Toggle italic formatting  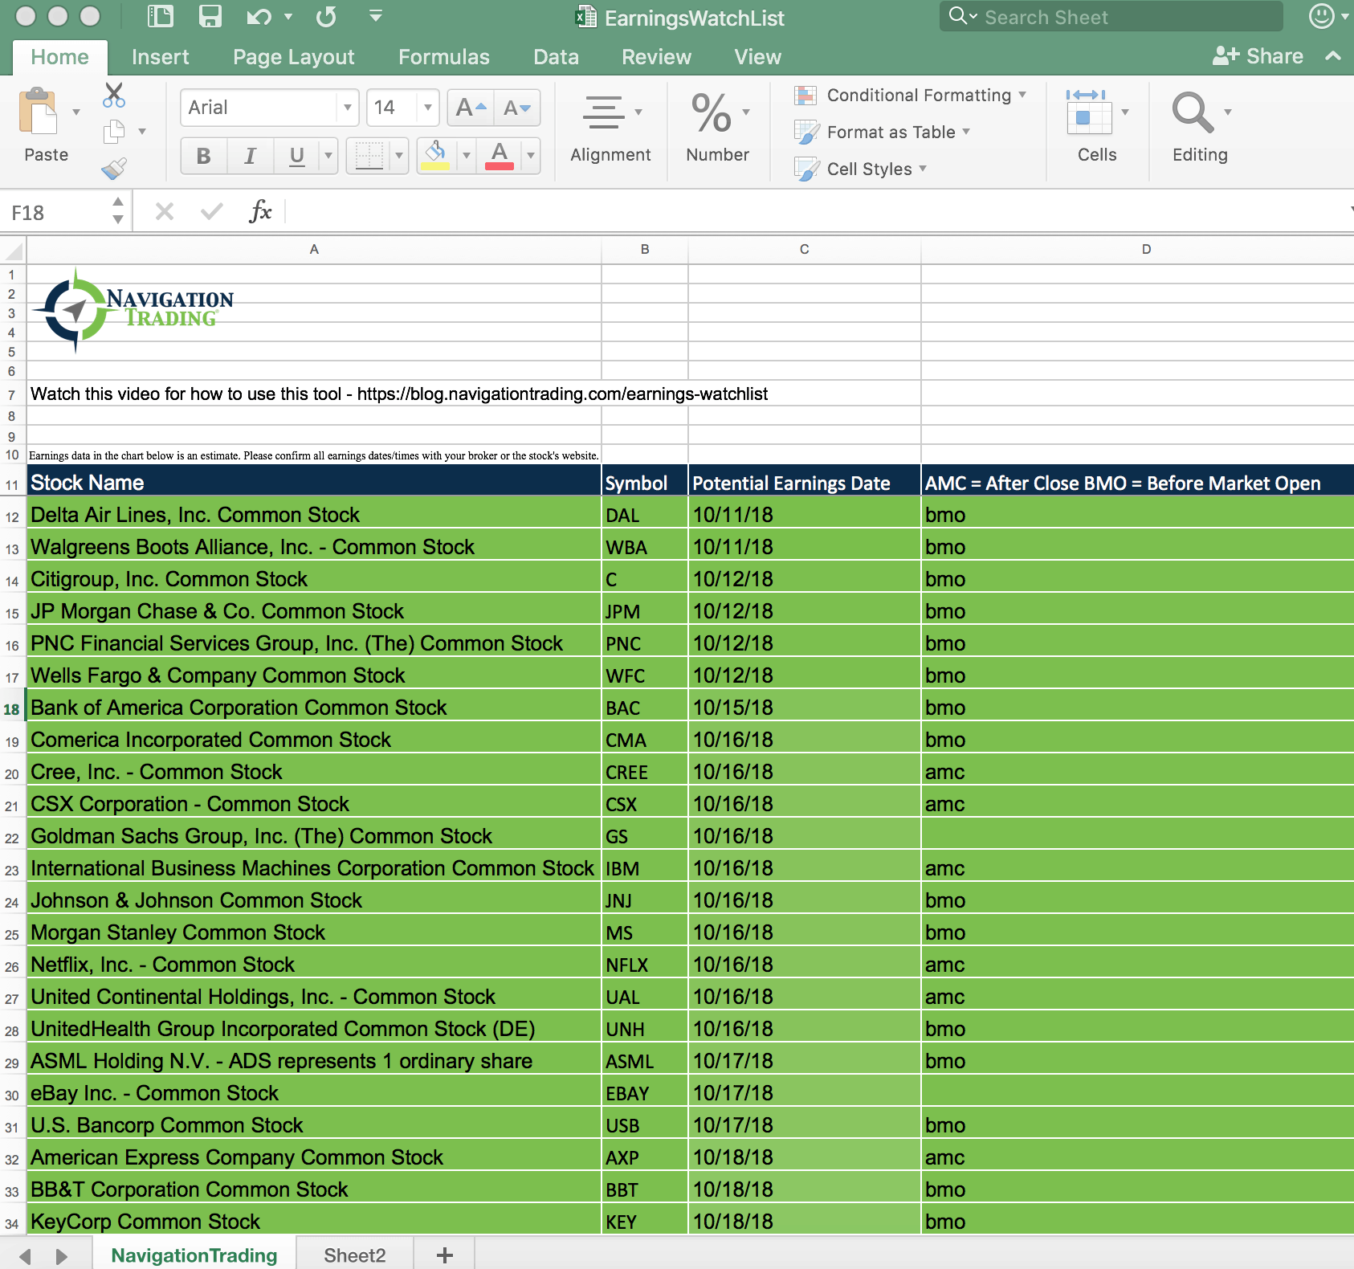(250, 156)
